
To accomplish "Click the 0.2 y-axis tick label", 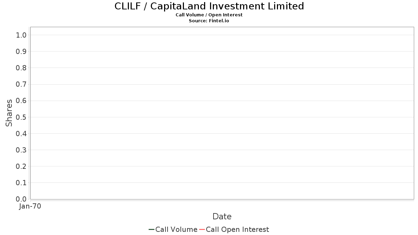I will pos(21,166).
